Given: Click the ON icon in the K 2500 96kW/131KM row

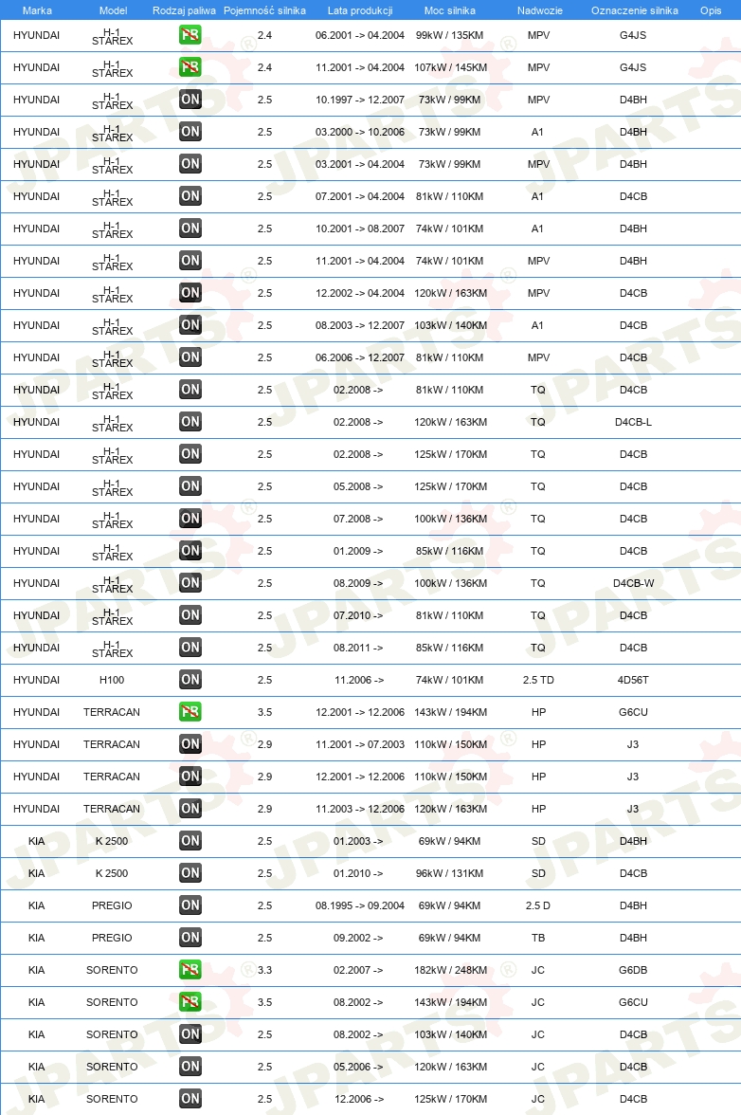Looking at the screenshot, I should click(190, 873).
